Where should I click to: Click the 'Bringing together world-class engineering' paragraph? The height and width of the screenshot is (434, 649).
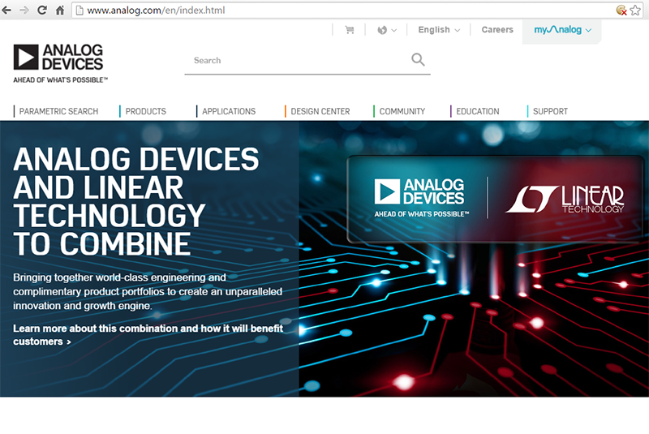point(148,292)
